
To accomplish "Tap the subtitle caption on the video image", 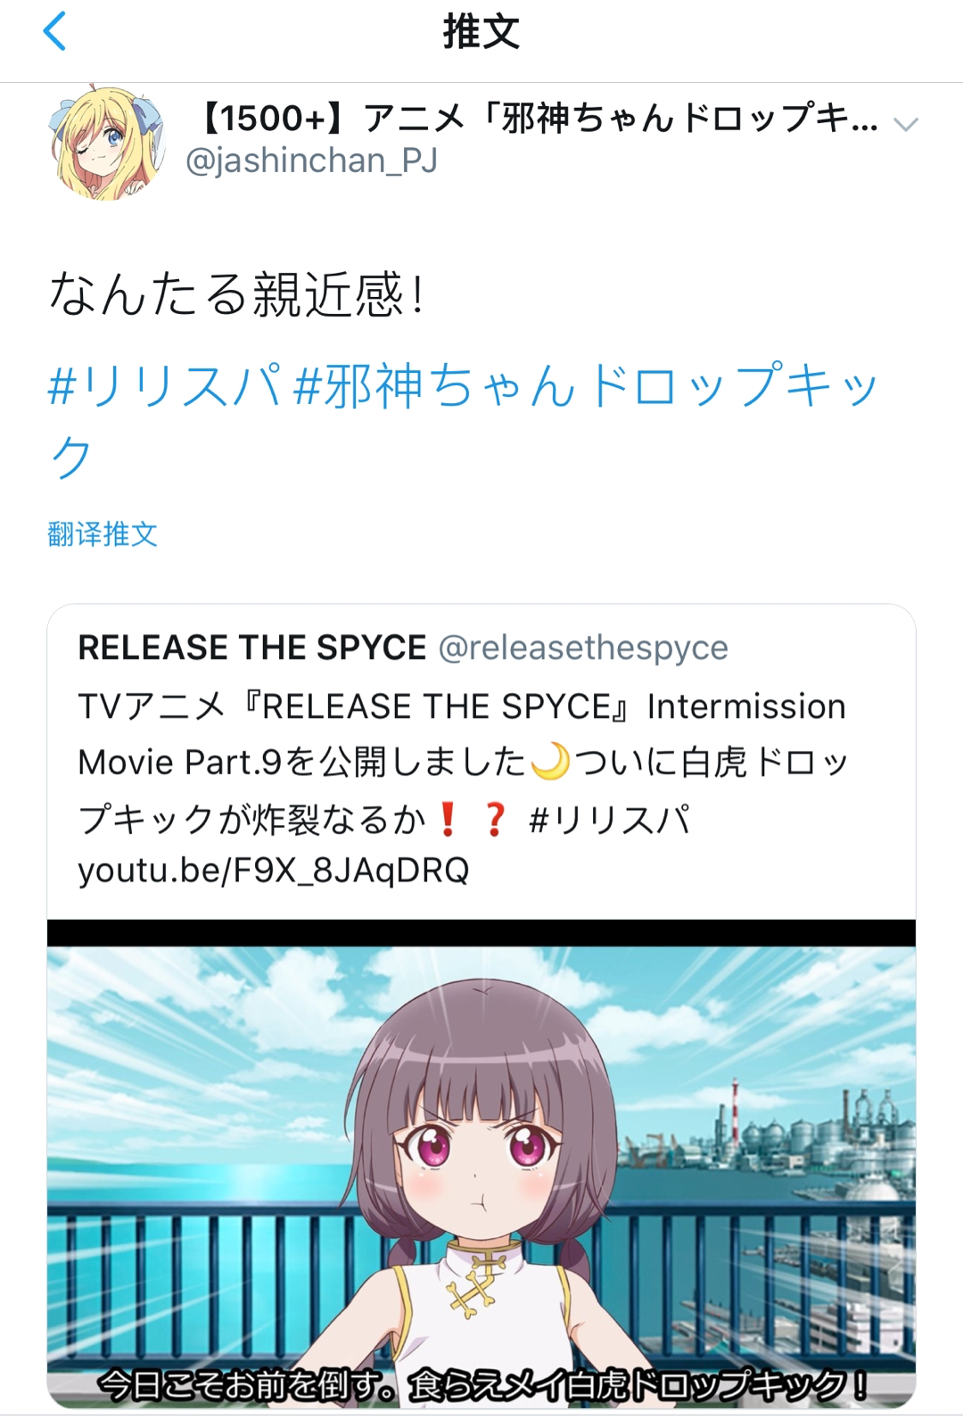I will tap(481, 1384).
